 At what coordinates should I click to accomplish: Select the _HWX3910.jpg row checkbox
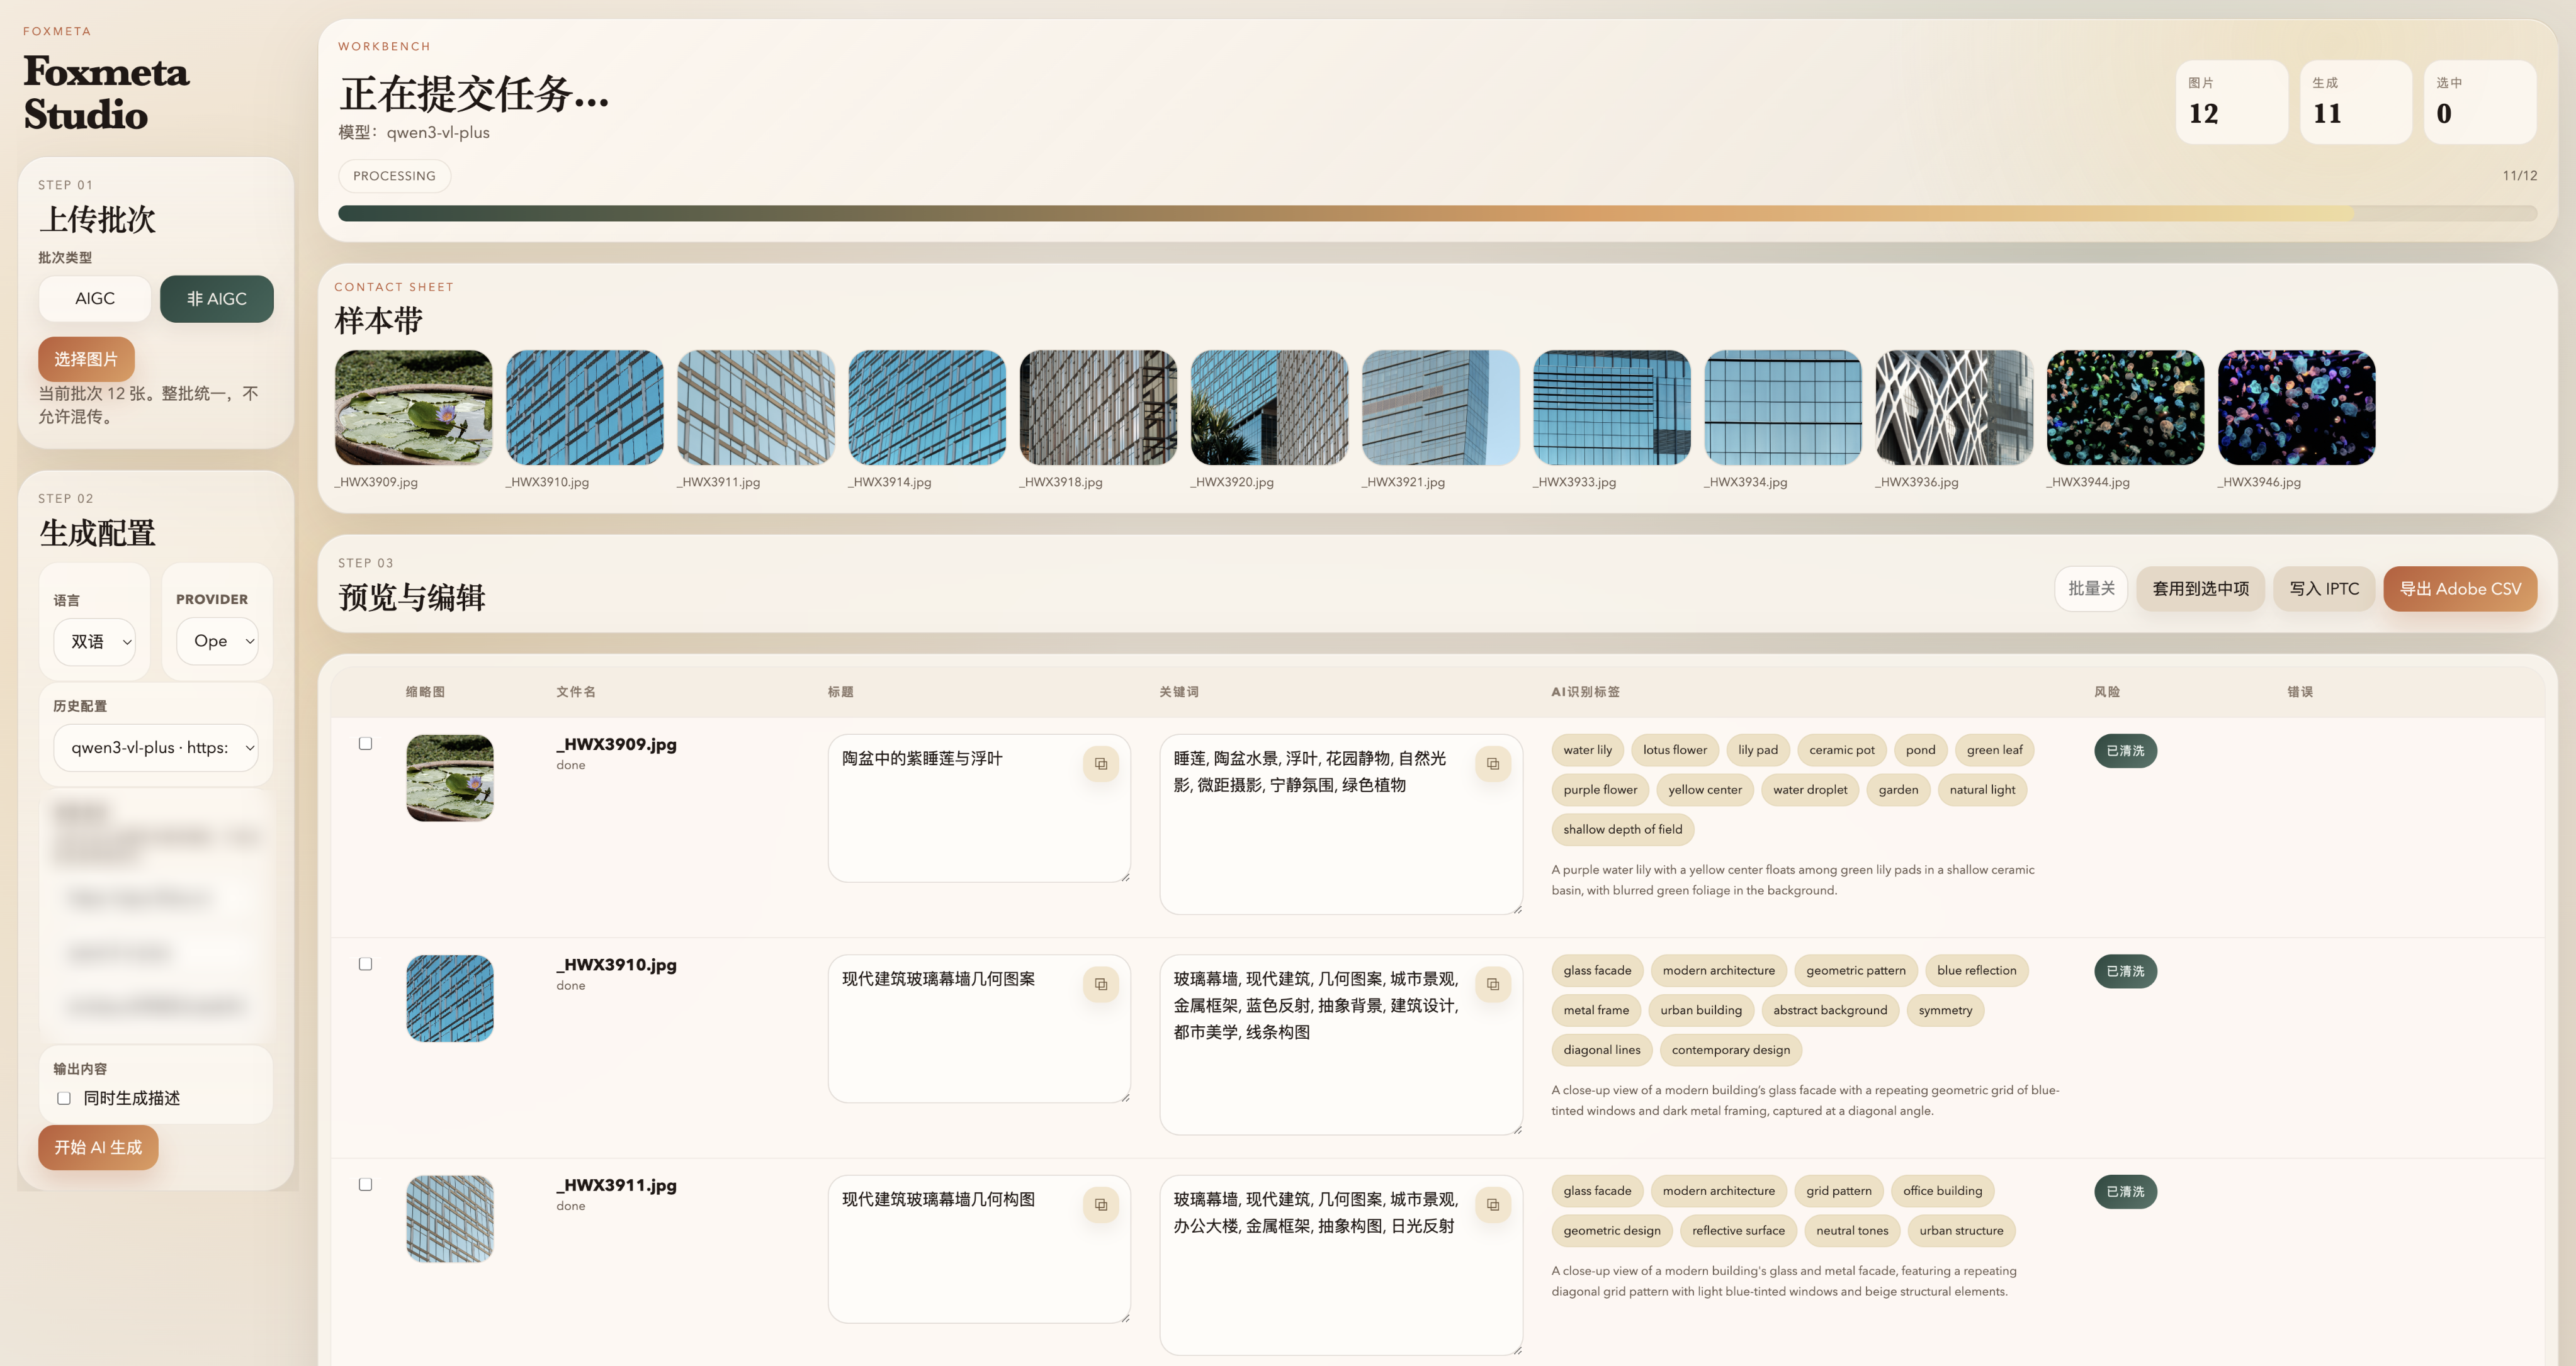365,965
